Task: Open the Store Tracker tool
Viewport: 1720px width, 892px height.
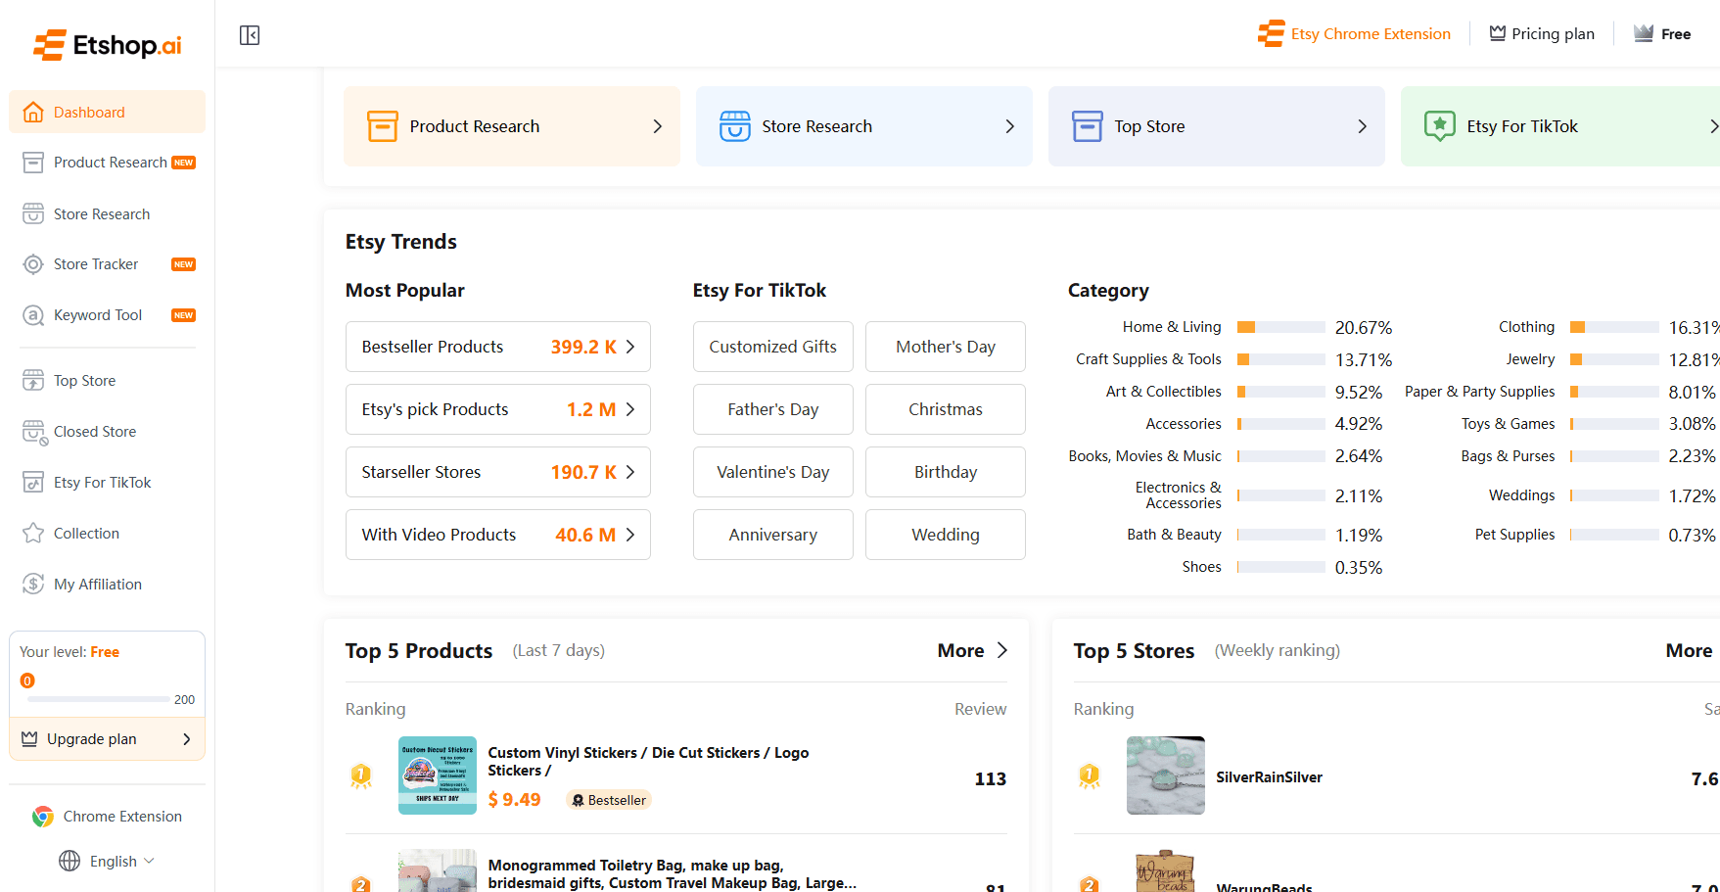Action: click(94, 263)
